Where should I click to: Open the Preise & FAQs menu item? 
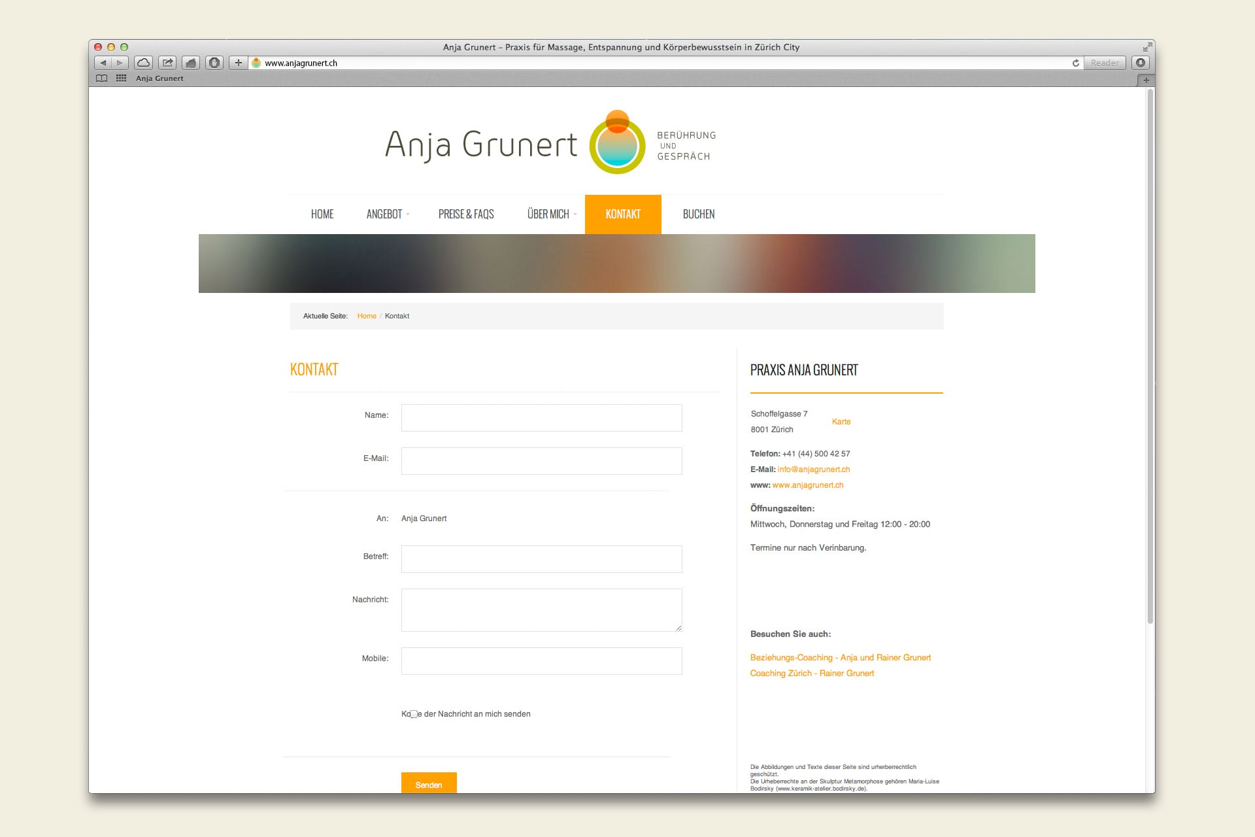466,214
